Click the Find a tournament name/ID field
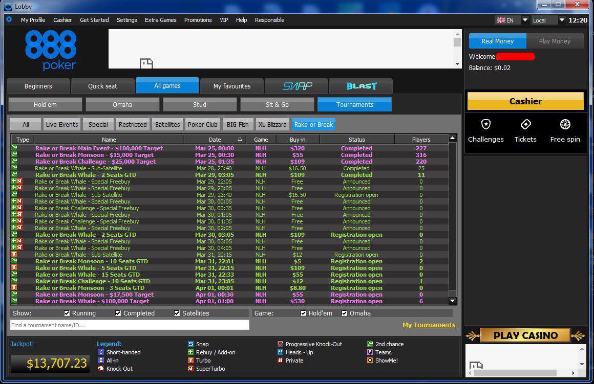This screenshot has width=594, height=384. pos(130,325)
